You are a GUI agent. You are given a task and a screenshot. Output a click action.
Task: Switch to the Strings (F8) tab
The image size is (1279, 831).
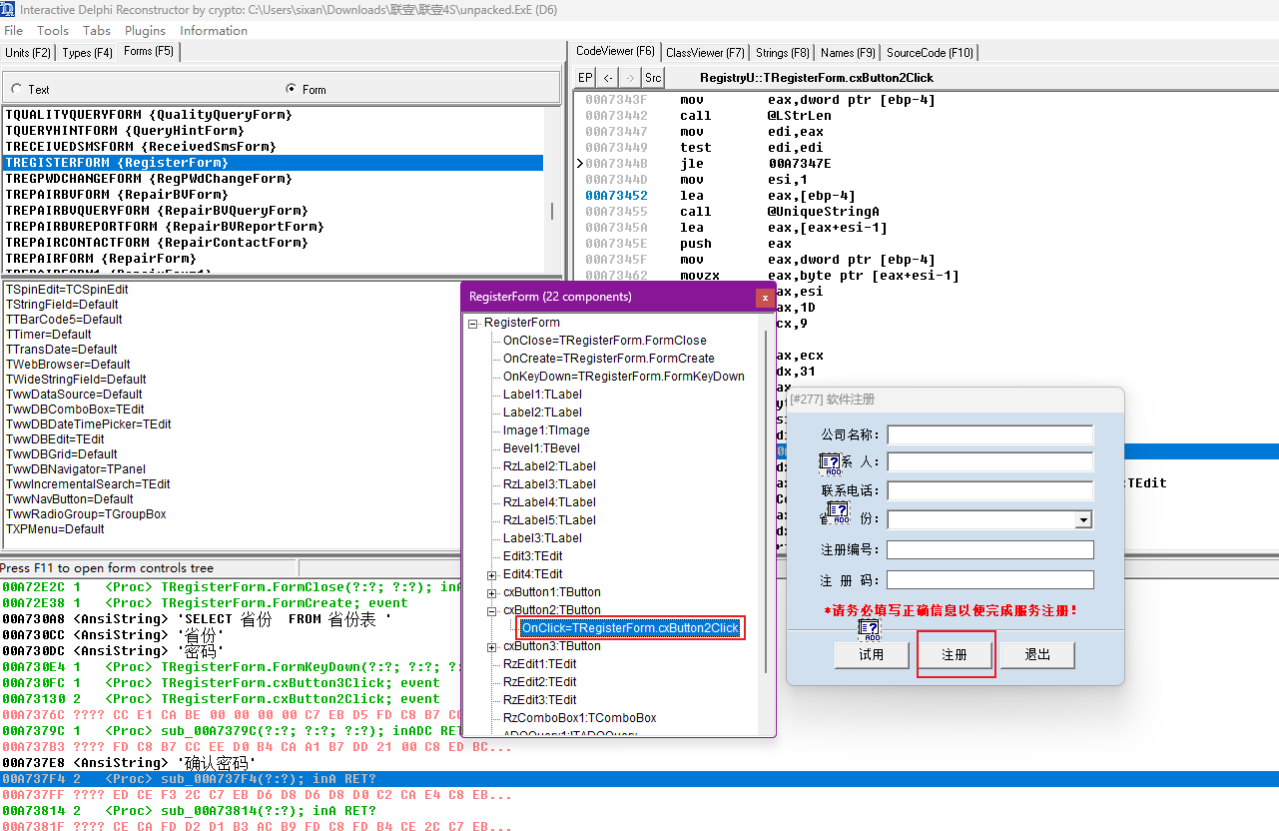(x=783, y=52)
